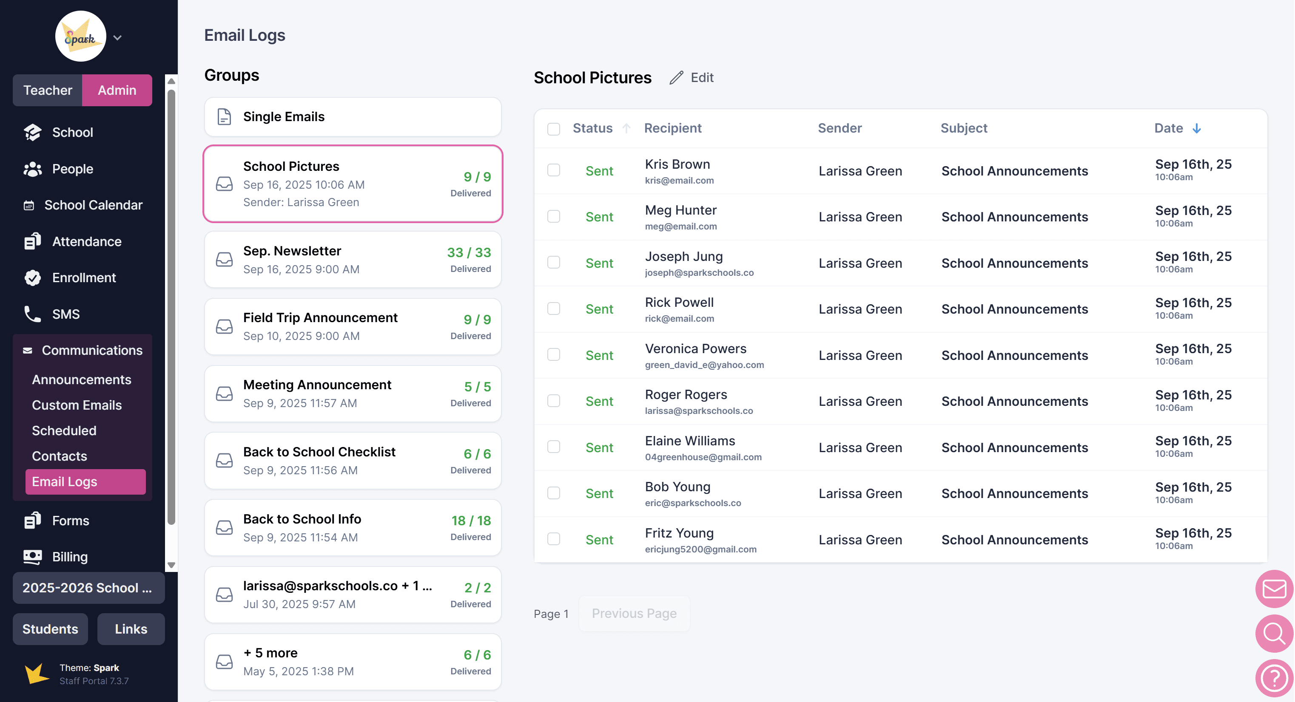
Task: Open dropdown chevron beside Spark logo
Action: (118, 38)
